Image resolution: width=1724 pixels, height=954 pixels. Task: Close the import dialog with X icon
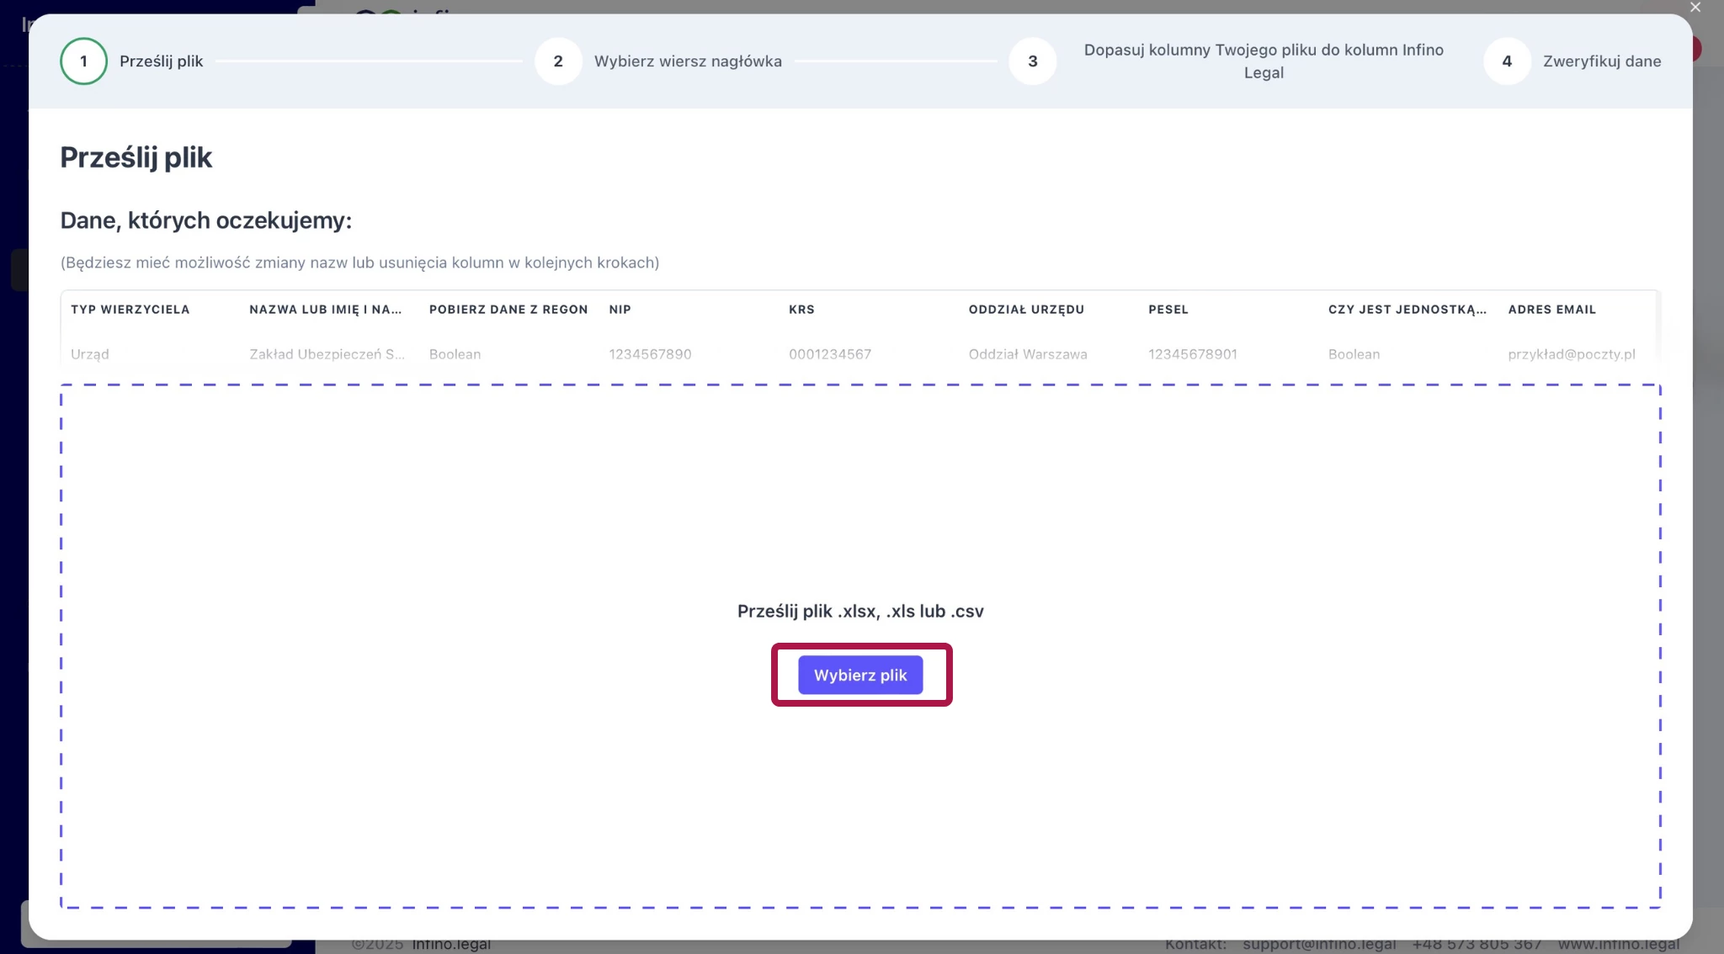(1695, 8)
